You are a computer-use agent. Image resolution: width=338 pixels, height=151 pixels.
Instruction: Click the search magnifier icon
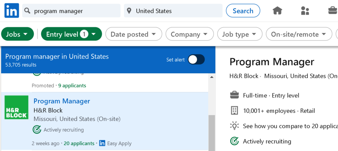(x=27, y=11)
